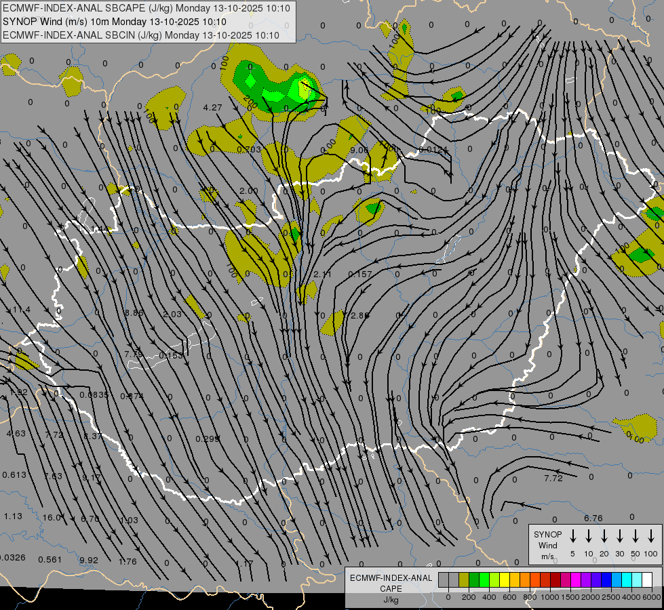Click the 50 m/s wind arrow in legend

636,535
